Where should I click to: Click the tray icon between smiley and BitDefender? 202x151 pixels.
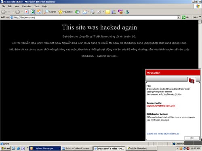point(184,148)
